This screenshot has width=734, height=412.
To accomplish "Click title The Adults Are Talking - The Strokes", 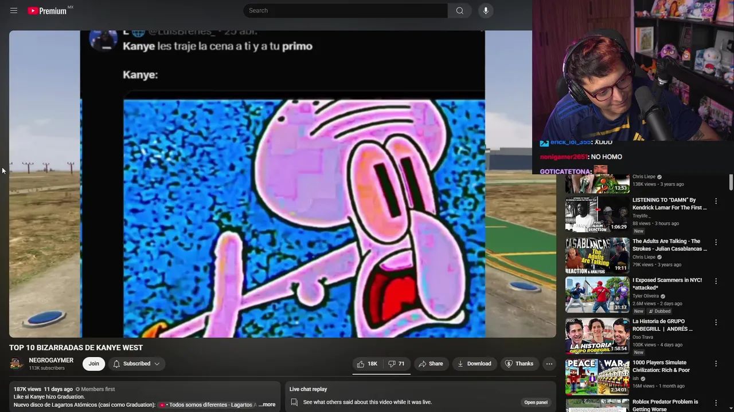I will (670, 245).
